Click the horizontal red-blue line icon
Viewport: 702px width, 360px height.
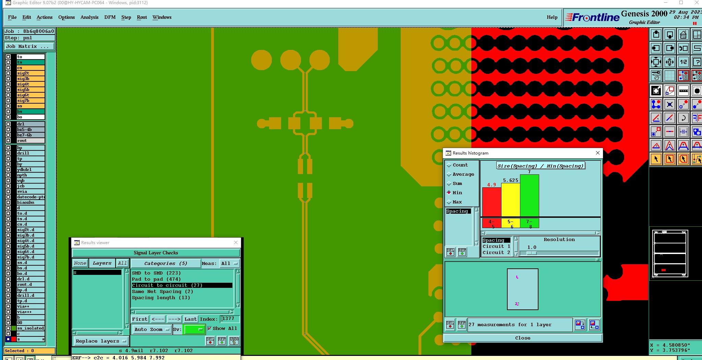tap(670, 132)
